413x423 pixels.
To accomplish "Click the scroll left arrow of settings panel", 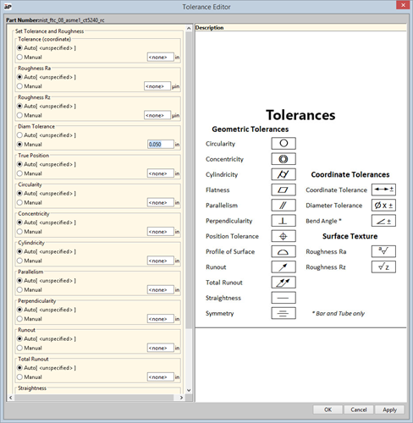I will [x=10, y=398].
